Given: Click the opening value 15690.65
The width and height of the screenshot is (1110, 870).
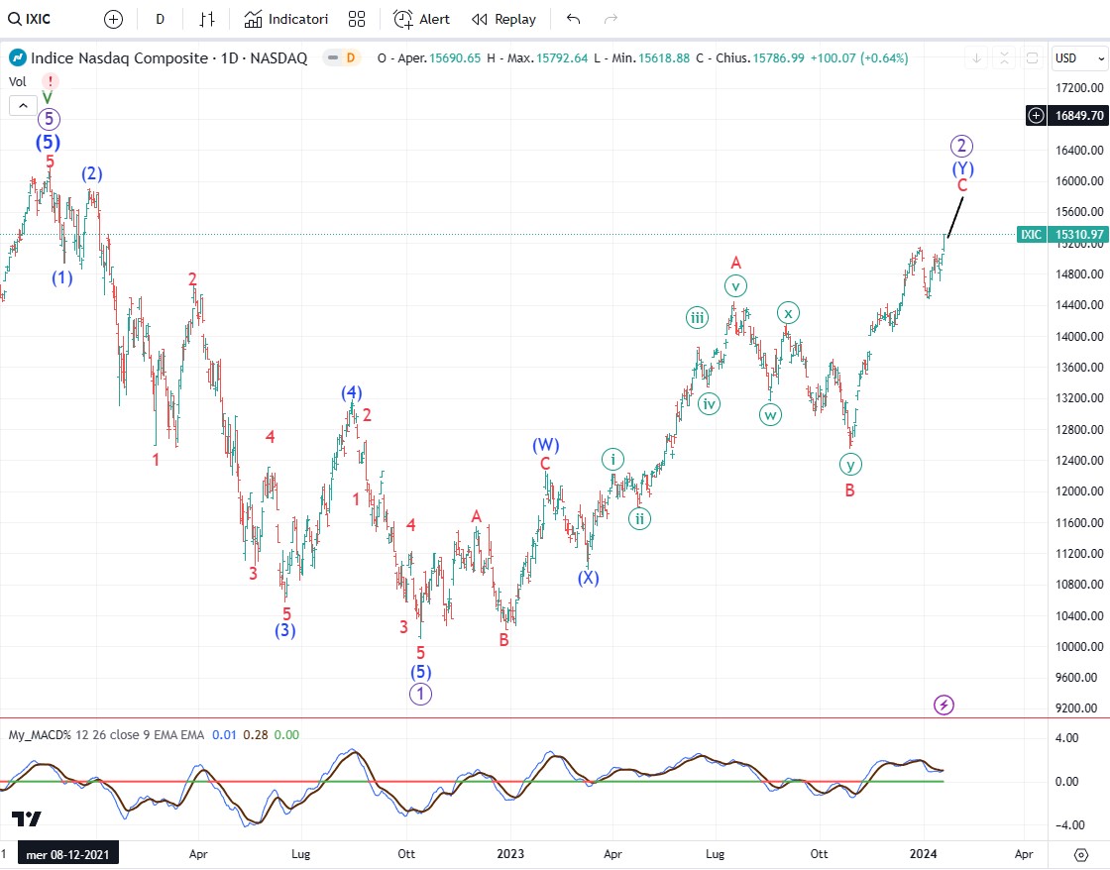Looking at the screenshot, I should coord(455,58).
